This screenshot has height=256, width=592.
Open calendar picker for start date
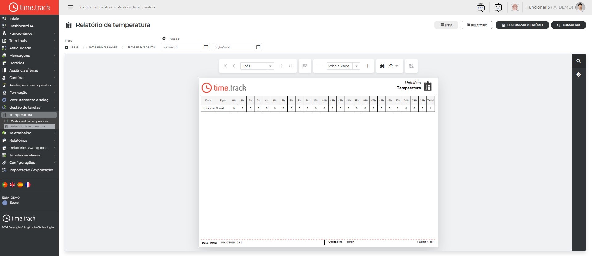[206, 47]
